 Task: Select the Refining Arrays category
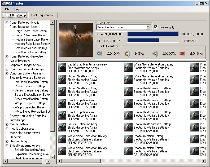point(19,142)
